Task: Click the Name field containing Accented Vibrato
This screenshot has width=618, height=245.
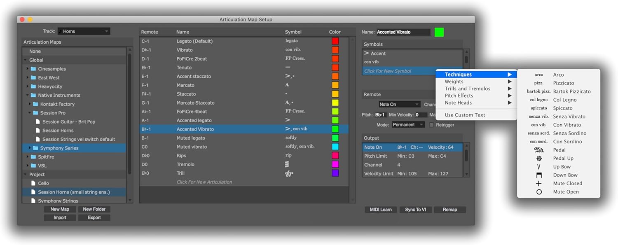Action: tap(403, 32)
